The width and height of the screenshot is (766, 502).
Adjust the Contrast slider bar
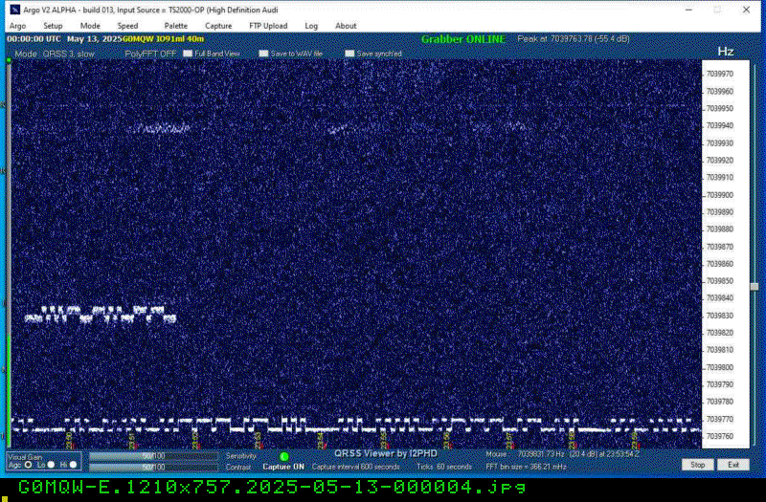153,468
